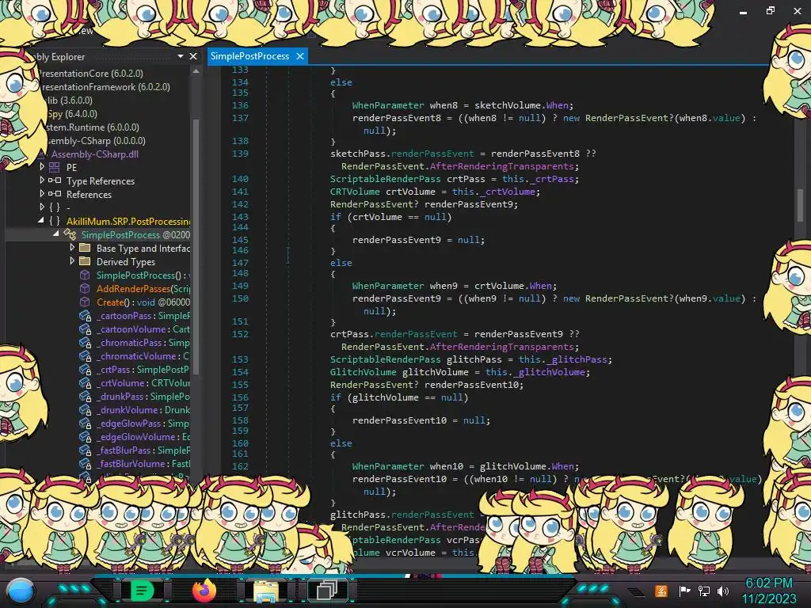Follow _glitchPass reference on line 153
This screenshot has width=811, height=608.
(579, 359)
